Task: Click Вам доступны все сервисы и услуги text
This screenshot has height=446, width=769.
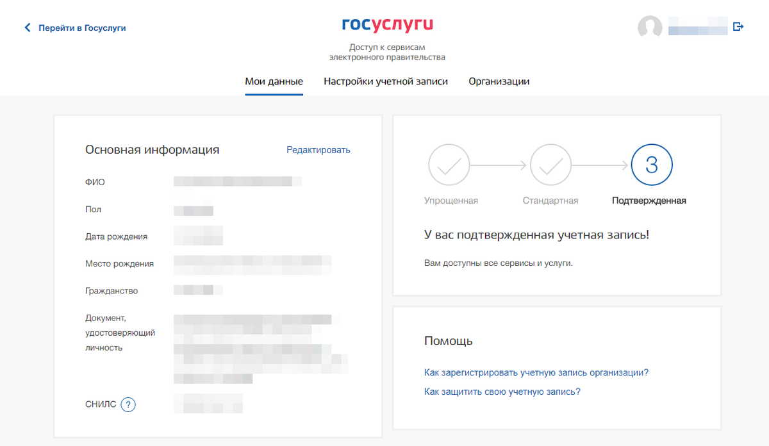Action: [499, 263]
